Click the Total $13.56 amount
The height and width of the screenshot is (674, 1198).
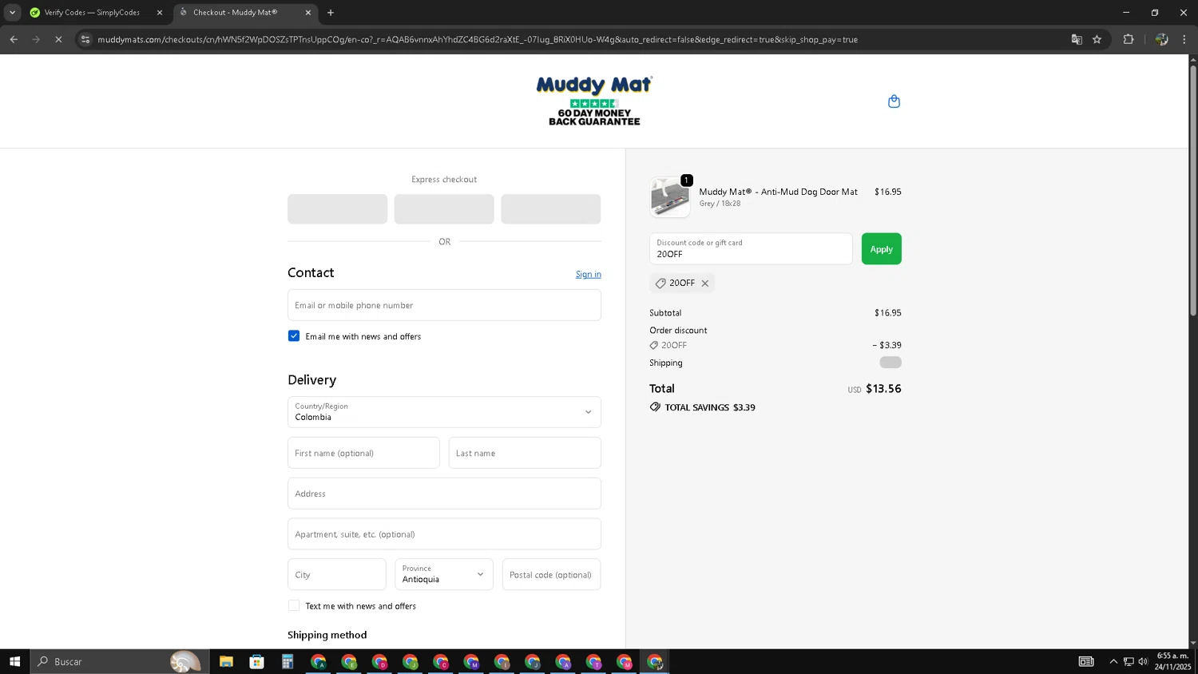883,389
